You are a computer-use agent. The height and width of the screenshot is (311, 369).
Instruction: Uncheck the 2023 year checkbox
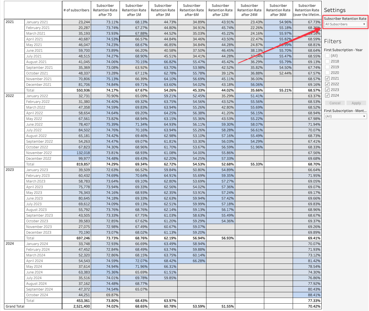coord(327,90)
